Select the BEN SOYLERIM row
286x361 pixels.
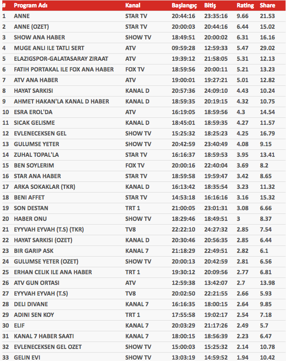pyautogui.click(x=34, y=165)
